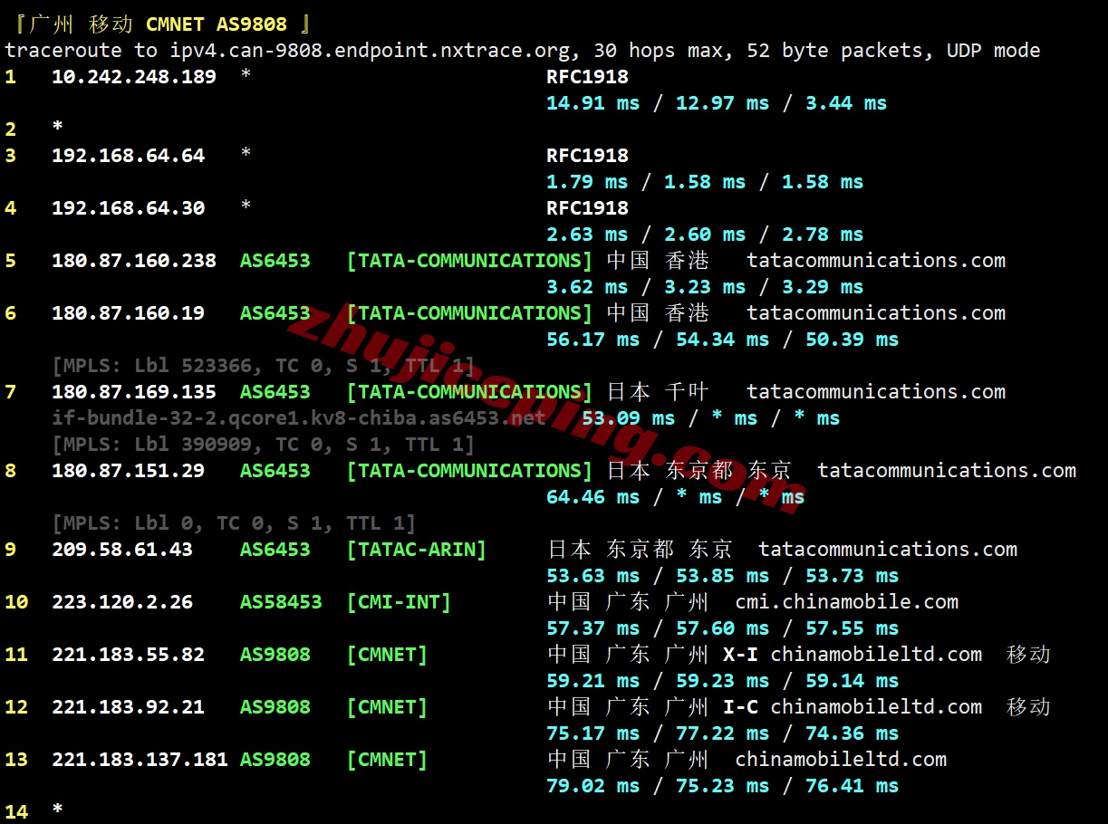Select the [CMI-INT] tag on hop 10
Screen dimensions: 1108x824
399,601
